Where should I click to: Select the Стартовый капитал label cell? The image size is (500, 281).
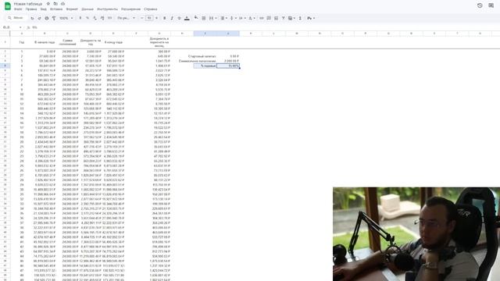coord(205,56)
